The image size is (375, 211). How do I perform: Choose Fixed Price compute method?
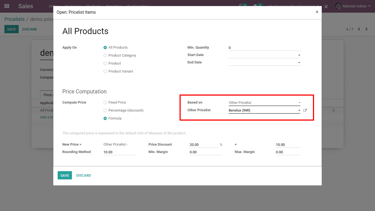click(x=105, y=102)
